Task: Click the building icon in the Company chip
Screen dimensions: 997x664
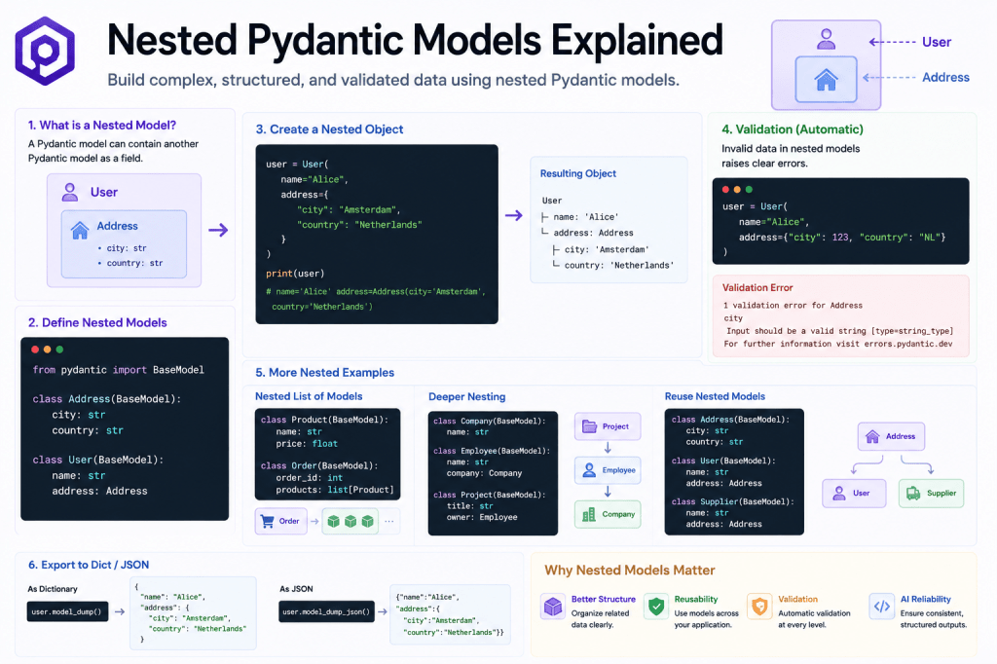Action: [x=589, y=514]
